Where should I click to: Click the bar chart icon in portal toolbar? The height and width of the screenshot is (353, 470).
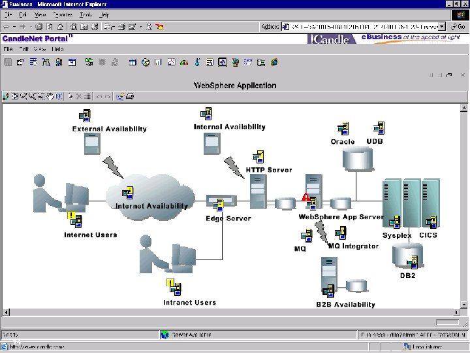(158, 63)
